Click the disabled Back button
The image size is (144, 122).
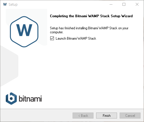click(x=83, y=115)
